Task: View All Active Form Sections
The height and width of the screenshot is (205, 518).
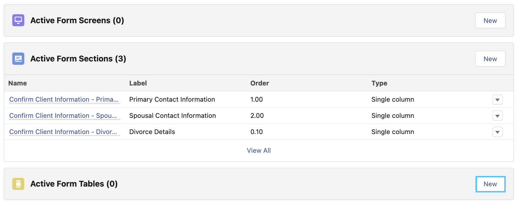Action: pos(259,151)
